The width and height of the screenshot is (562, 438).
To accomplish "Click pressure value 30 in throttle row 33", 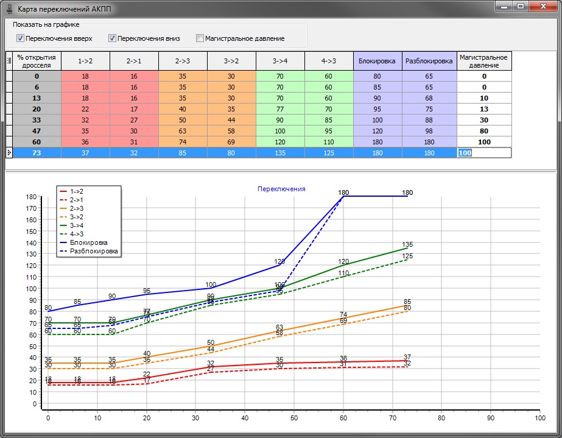I will click(484, 120).
